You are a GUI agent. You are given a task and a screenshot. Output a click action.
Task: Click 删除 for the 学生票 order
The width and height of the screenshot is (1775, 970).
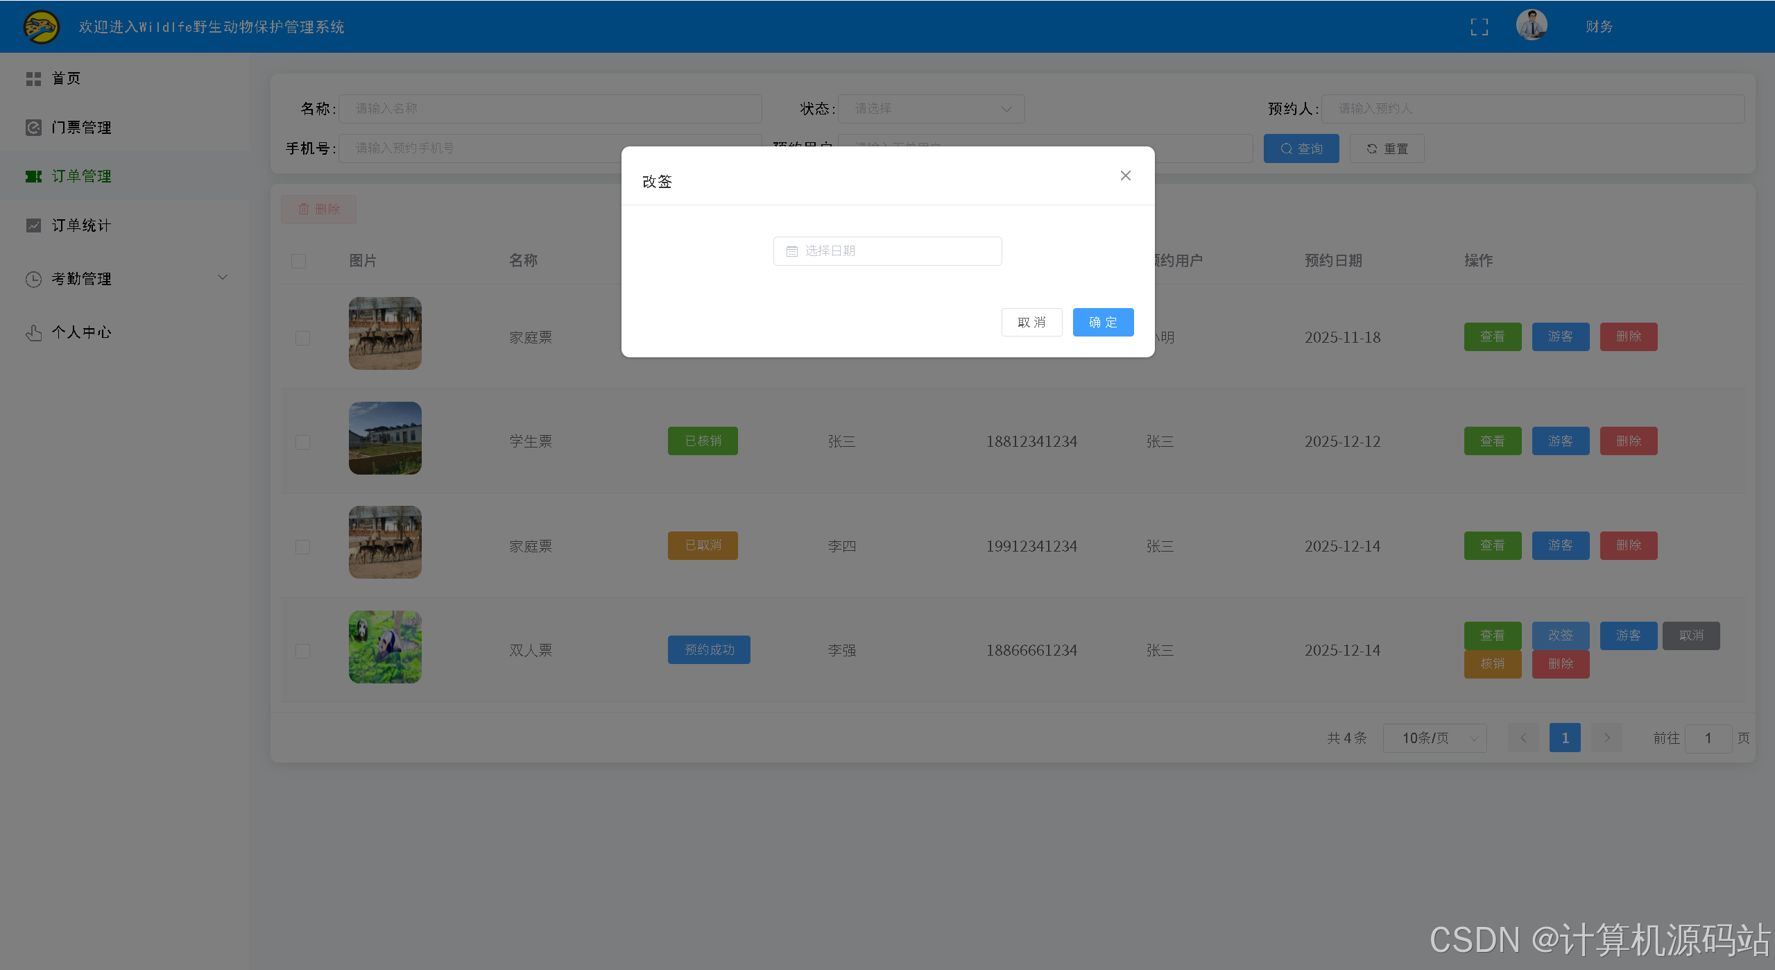tap(1629, 441)
